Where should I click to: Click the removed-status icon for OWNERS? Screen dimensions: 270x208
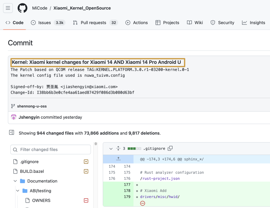(86, 201)
